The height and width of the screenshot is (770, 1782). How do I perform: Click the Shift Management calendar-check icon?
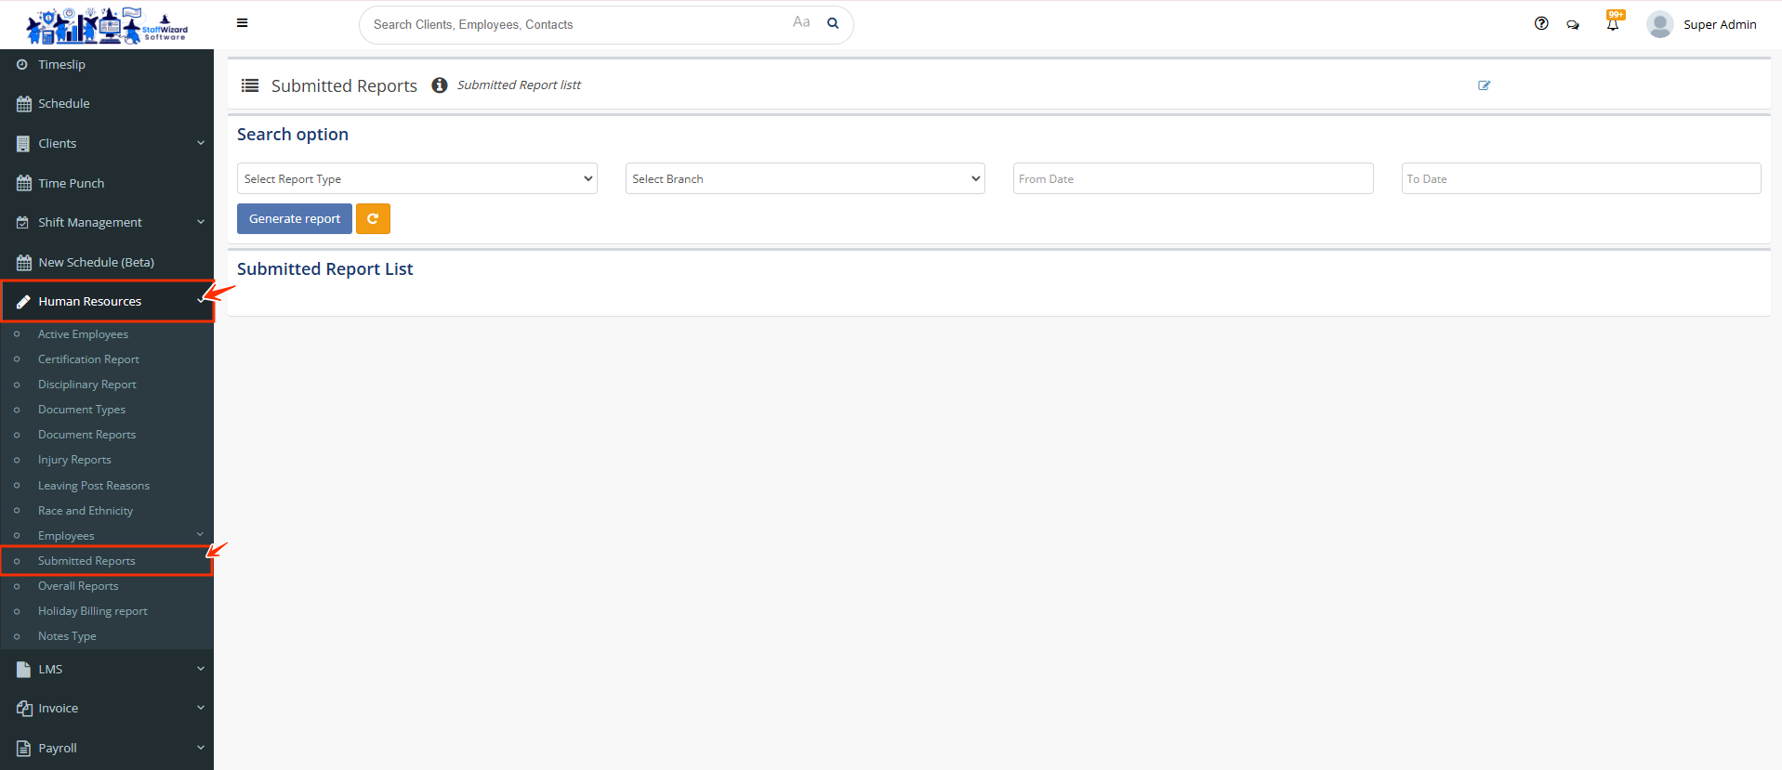tap(23, 223)
